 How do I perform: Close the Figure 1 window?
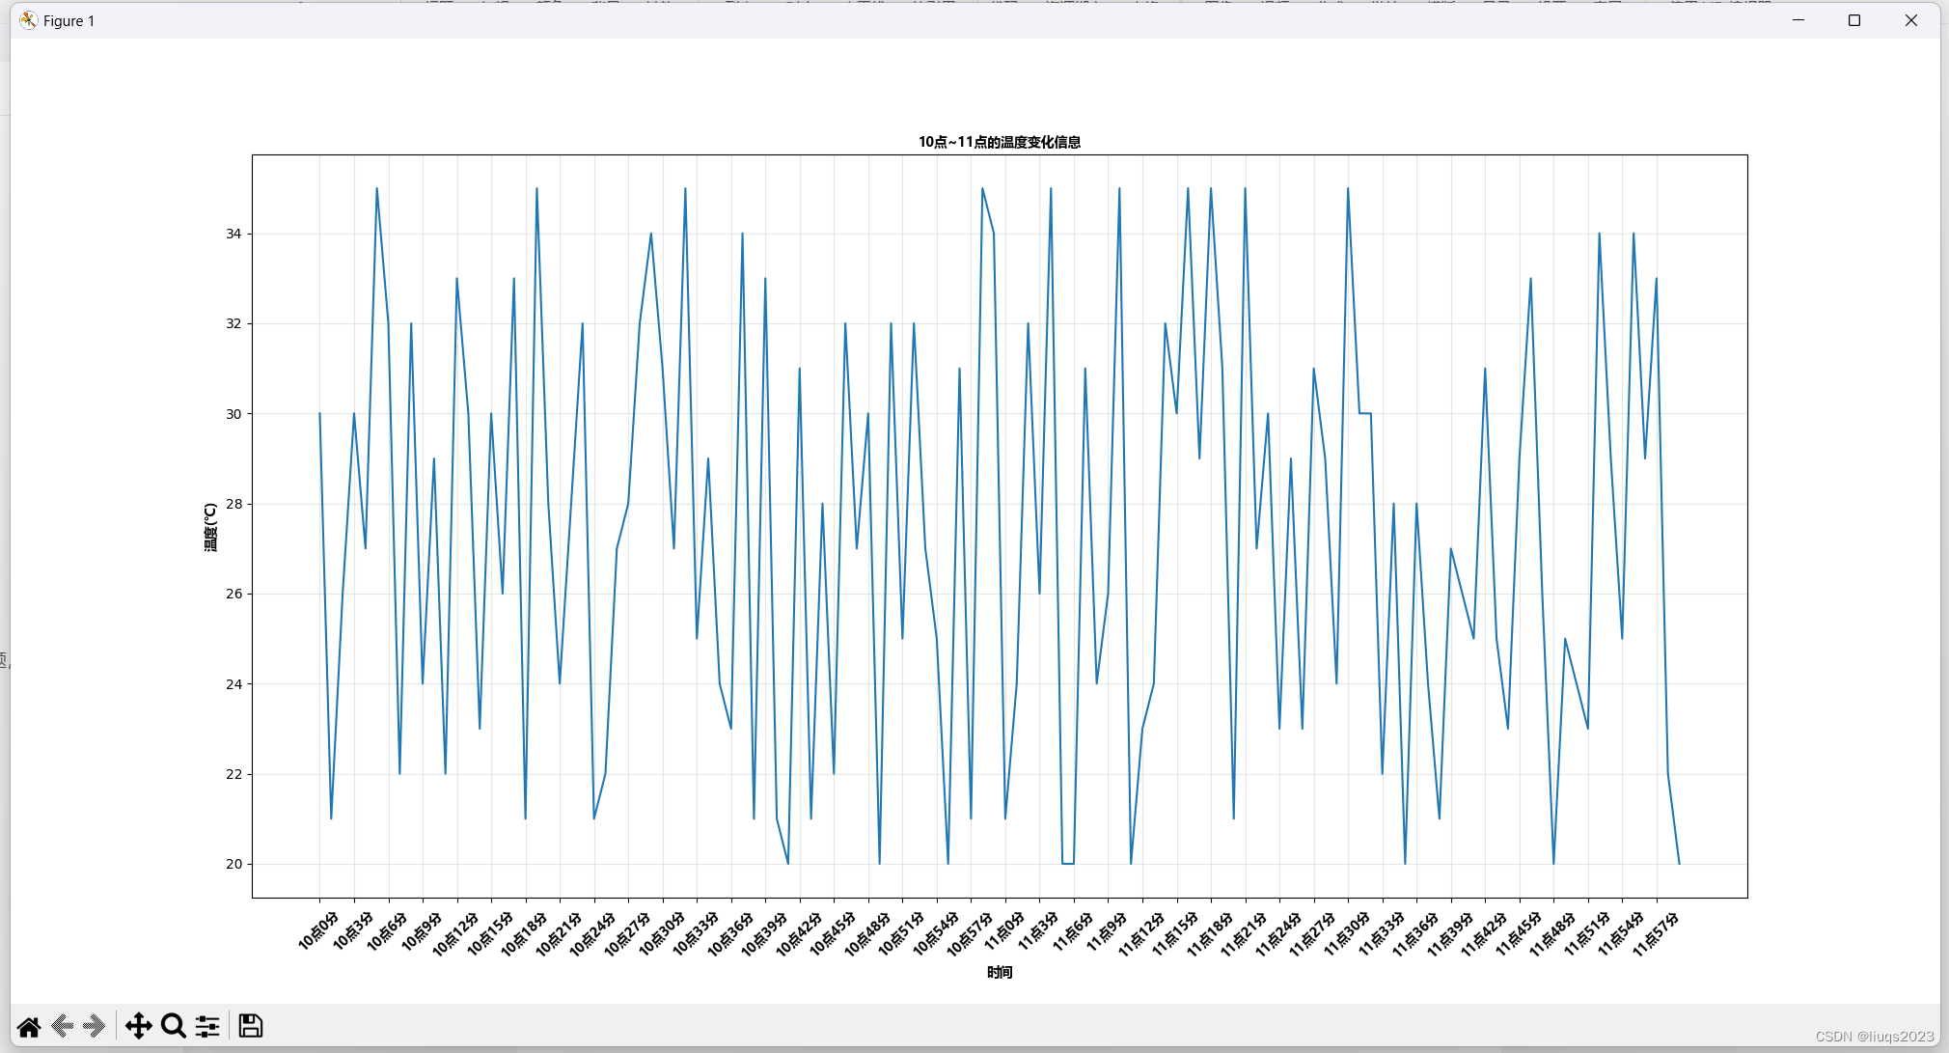pyautogui.click(x=1910, y=20)
